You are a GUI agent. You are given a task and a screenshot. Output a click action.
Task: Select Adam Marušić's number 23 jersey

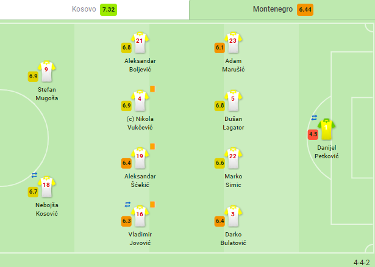tap(233, 42)
